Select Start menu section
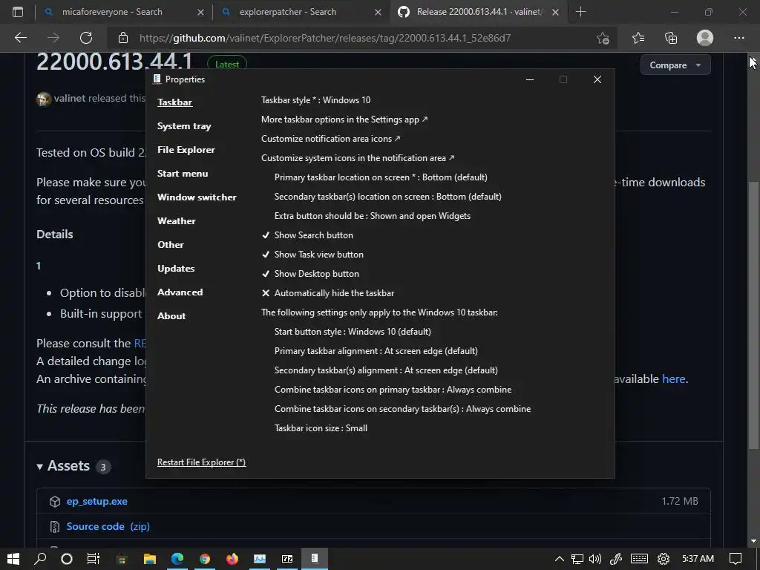This screenshot has height=570, width=760. [x=183, y=174]
